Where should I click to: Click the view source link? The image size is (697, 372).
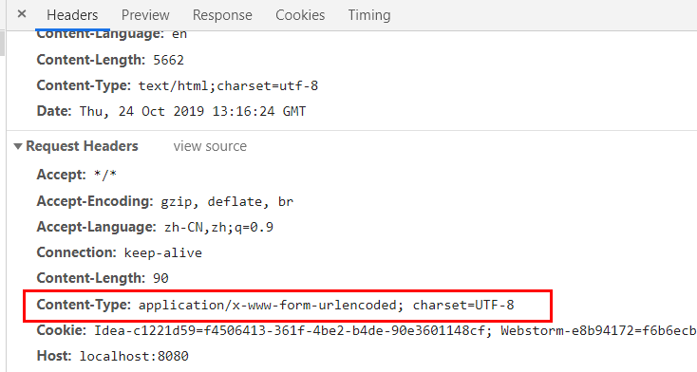point(210,146)
